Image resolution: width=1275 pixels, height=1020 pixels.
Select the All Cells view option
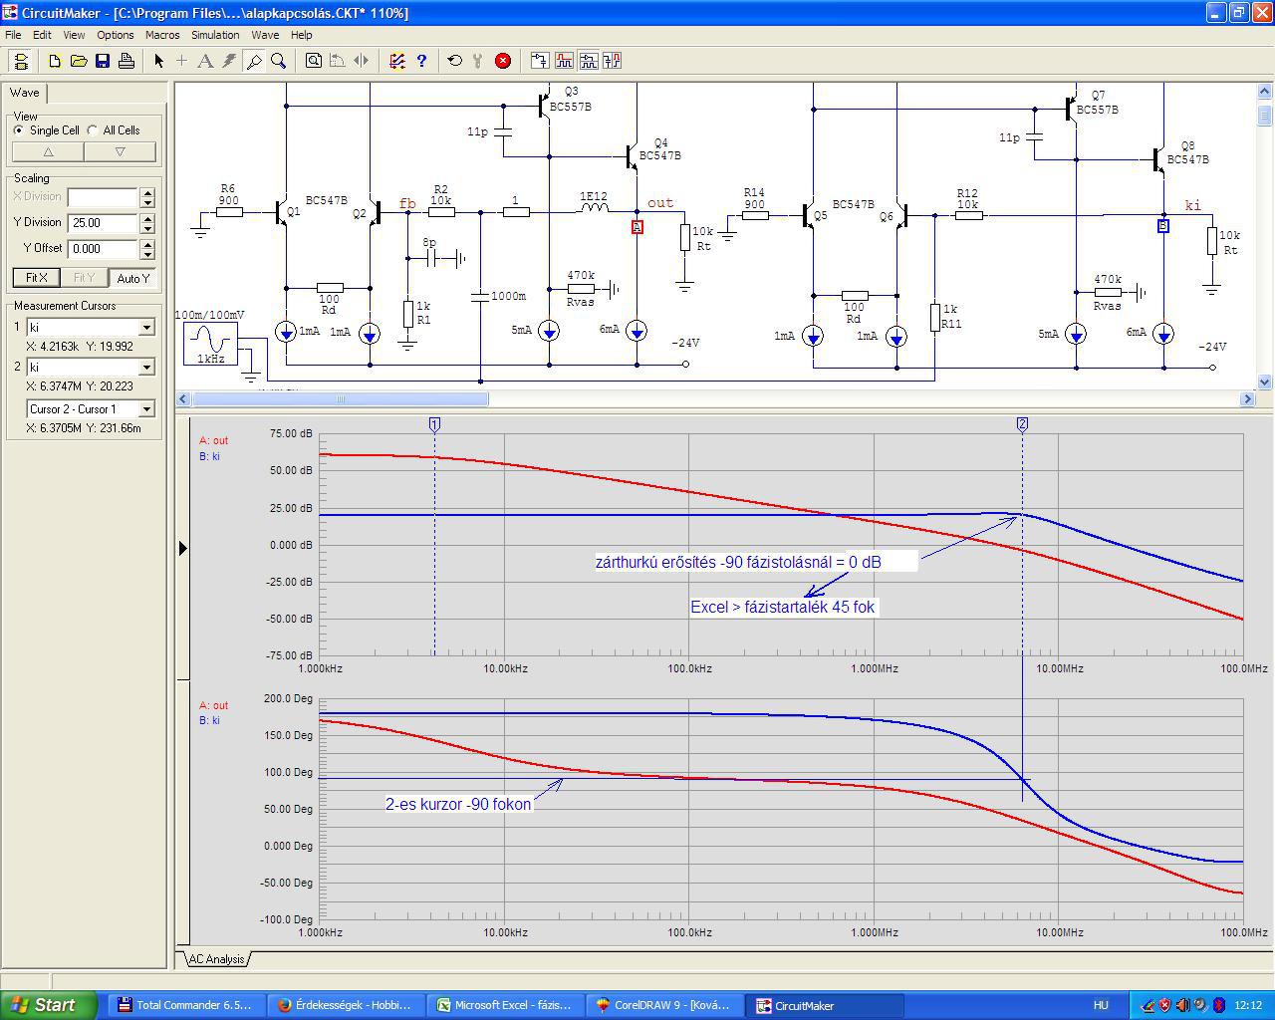coord(93,130)
